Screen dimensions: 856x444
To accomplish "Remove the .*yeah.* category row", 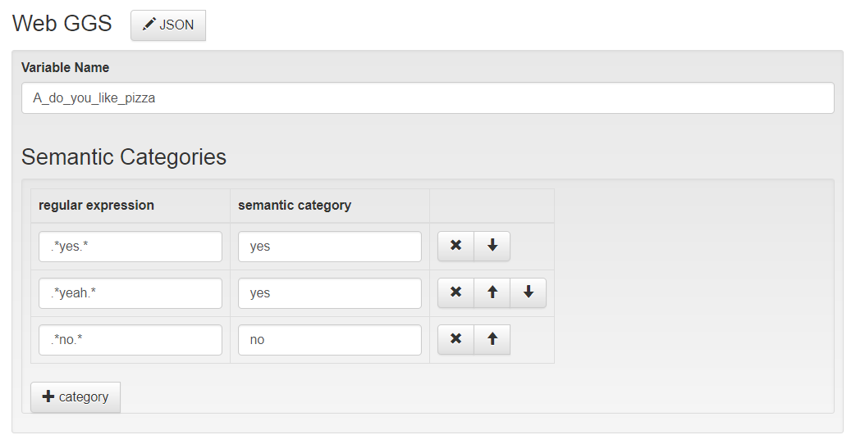I will 455,292.
